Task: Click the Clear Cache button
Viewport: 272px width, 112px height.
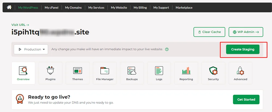Action: tap(209, 32)
